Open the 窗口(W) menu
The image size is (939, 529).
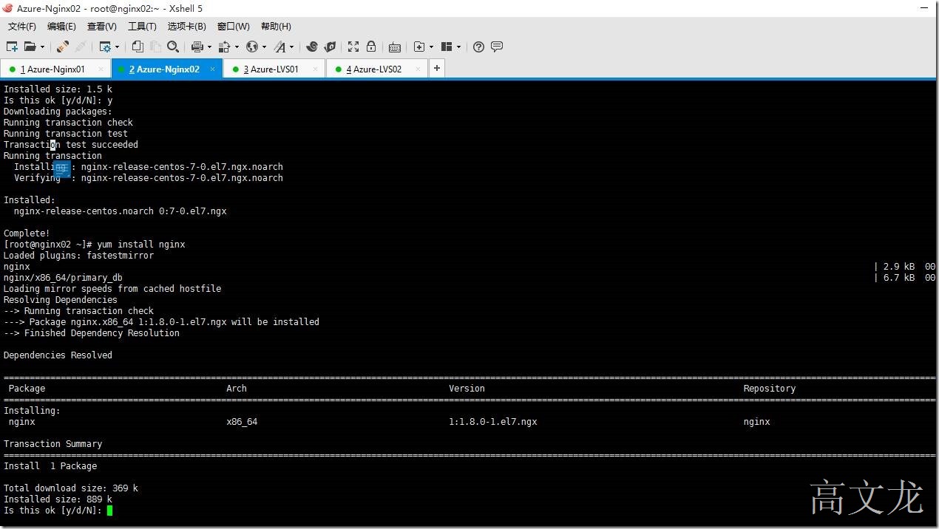pos(234,27)
